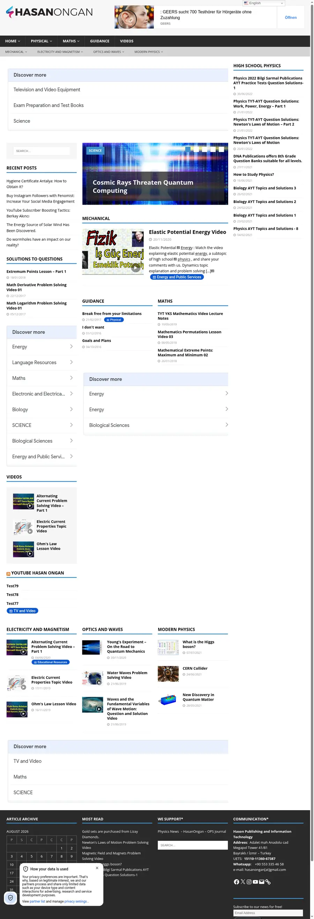Open the GUIDANCE menu item
The width and height of the screenshot is (314, 919).
click(99, 41)
